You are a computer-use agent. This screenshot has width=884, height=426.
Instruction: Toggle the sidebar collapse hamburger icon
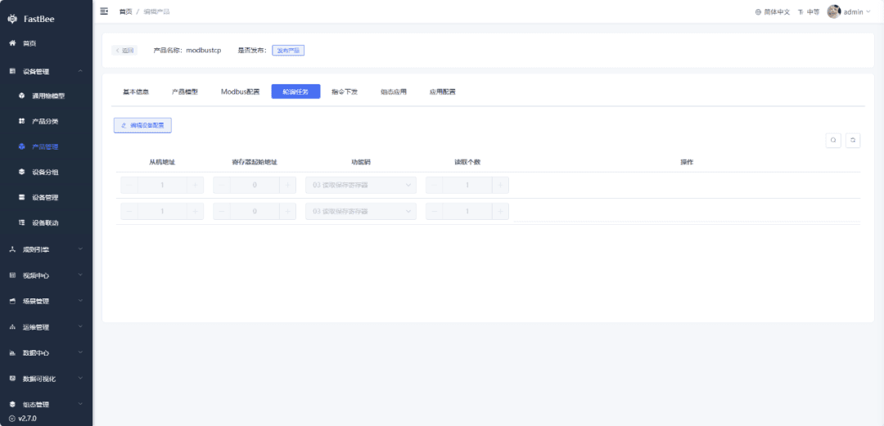pyautogui.click(x=104, y=11)
